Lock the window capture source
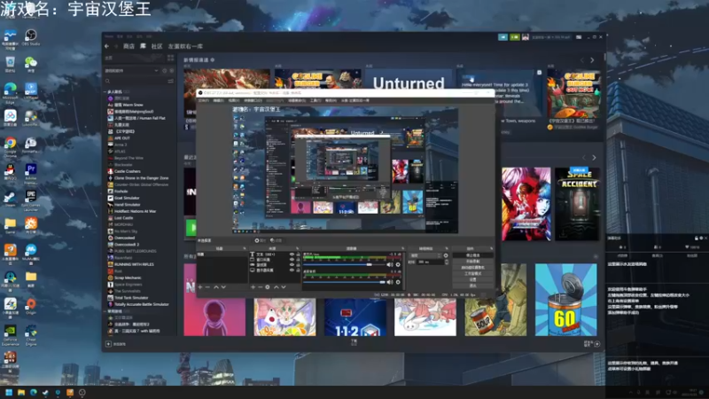The height and width of the screenshot is (399, 709). point(298,260)
